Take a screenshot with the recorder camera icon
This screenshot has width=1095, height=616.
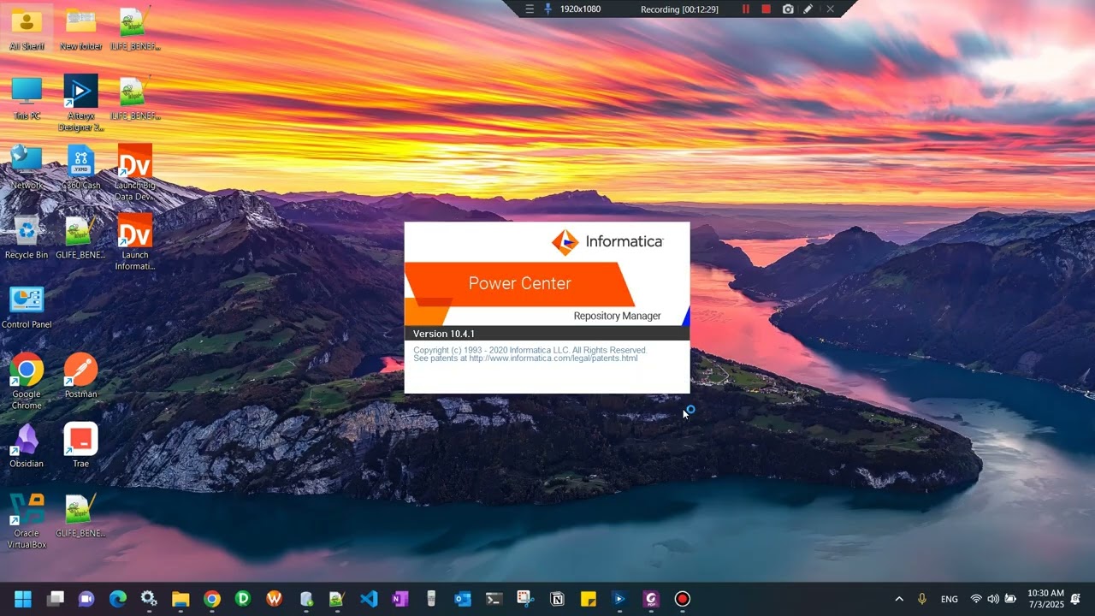coord(788,9)
